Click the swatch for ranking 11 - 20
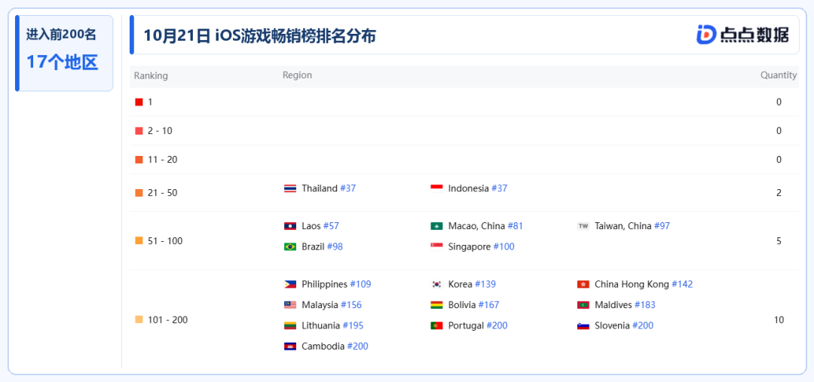This screenshot has width=814, height=382. [139, 159]
